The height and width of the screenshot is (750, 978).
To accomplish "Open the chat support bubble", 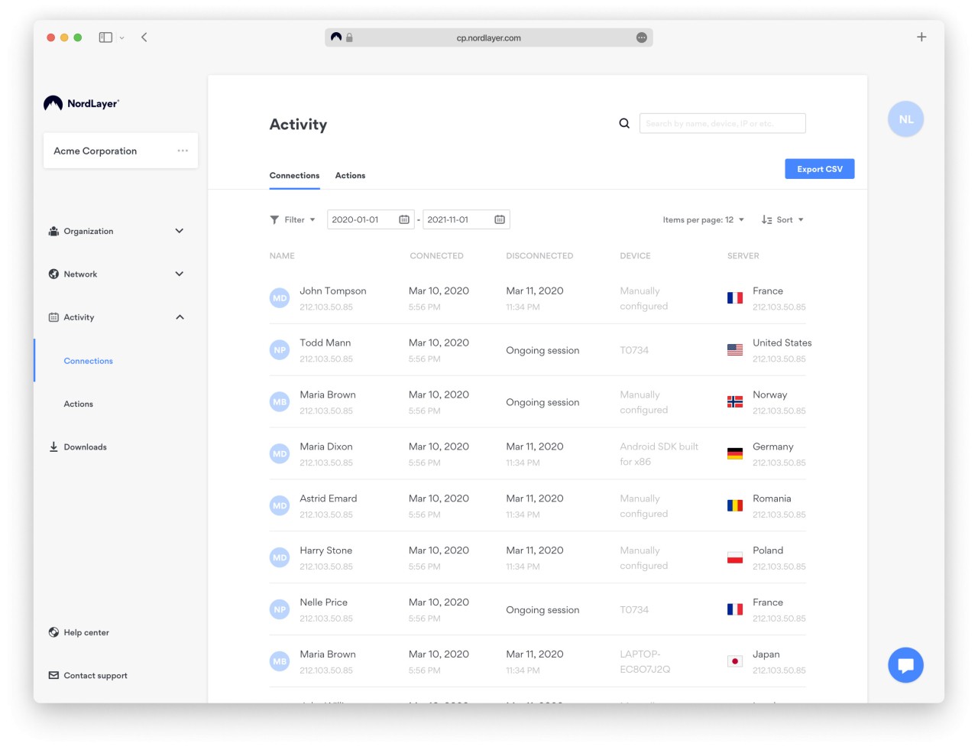I will point(905,665).
